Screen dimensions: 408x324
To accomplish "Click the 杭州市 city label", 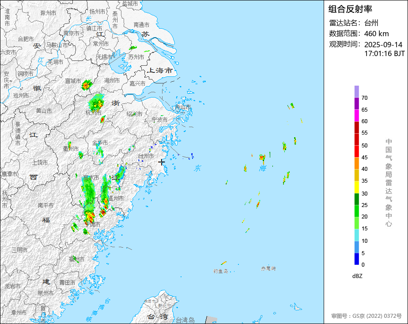I will [x=93, y=113].
